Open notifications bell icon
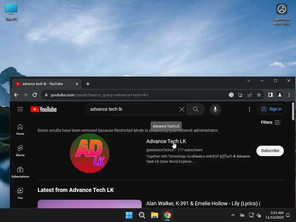 click(x=288, y=215)
